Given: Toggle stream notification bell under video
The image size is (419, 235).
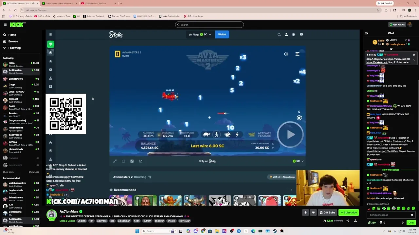Looking at the screenshot, I should coord(305,212).
